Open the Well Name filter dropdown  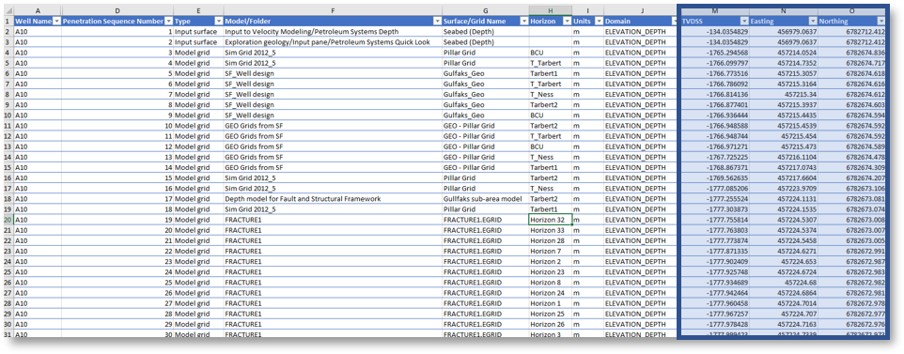56,21
